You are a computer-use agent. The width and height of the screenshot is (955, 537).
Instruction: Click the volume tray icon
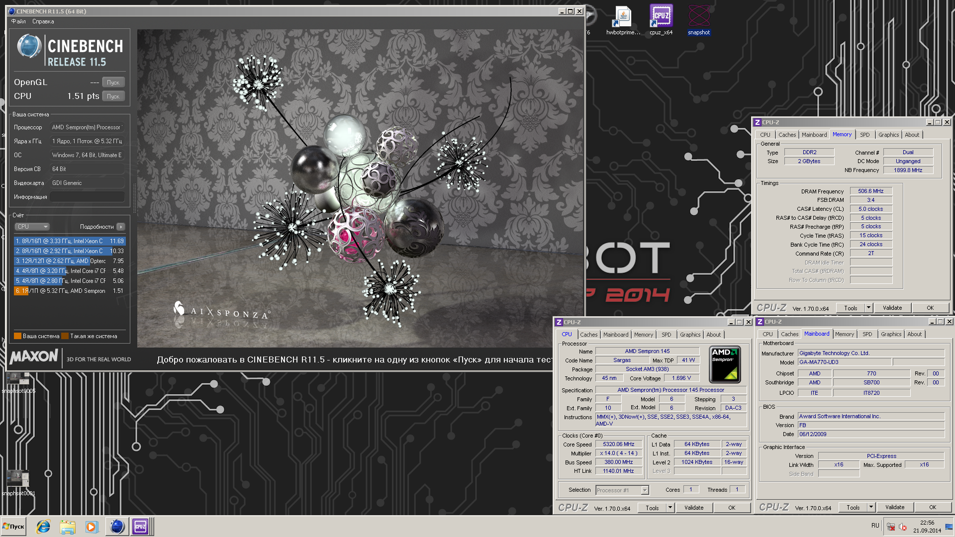[x=903, y=527]
